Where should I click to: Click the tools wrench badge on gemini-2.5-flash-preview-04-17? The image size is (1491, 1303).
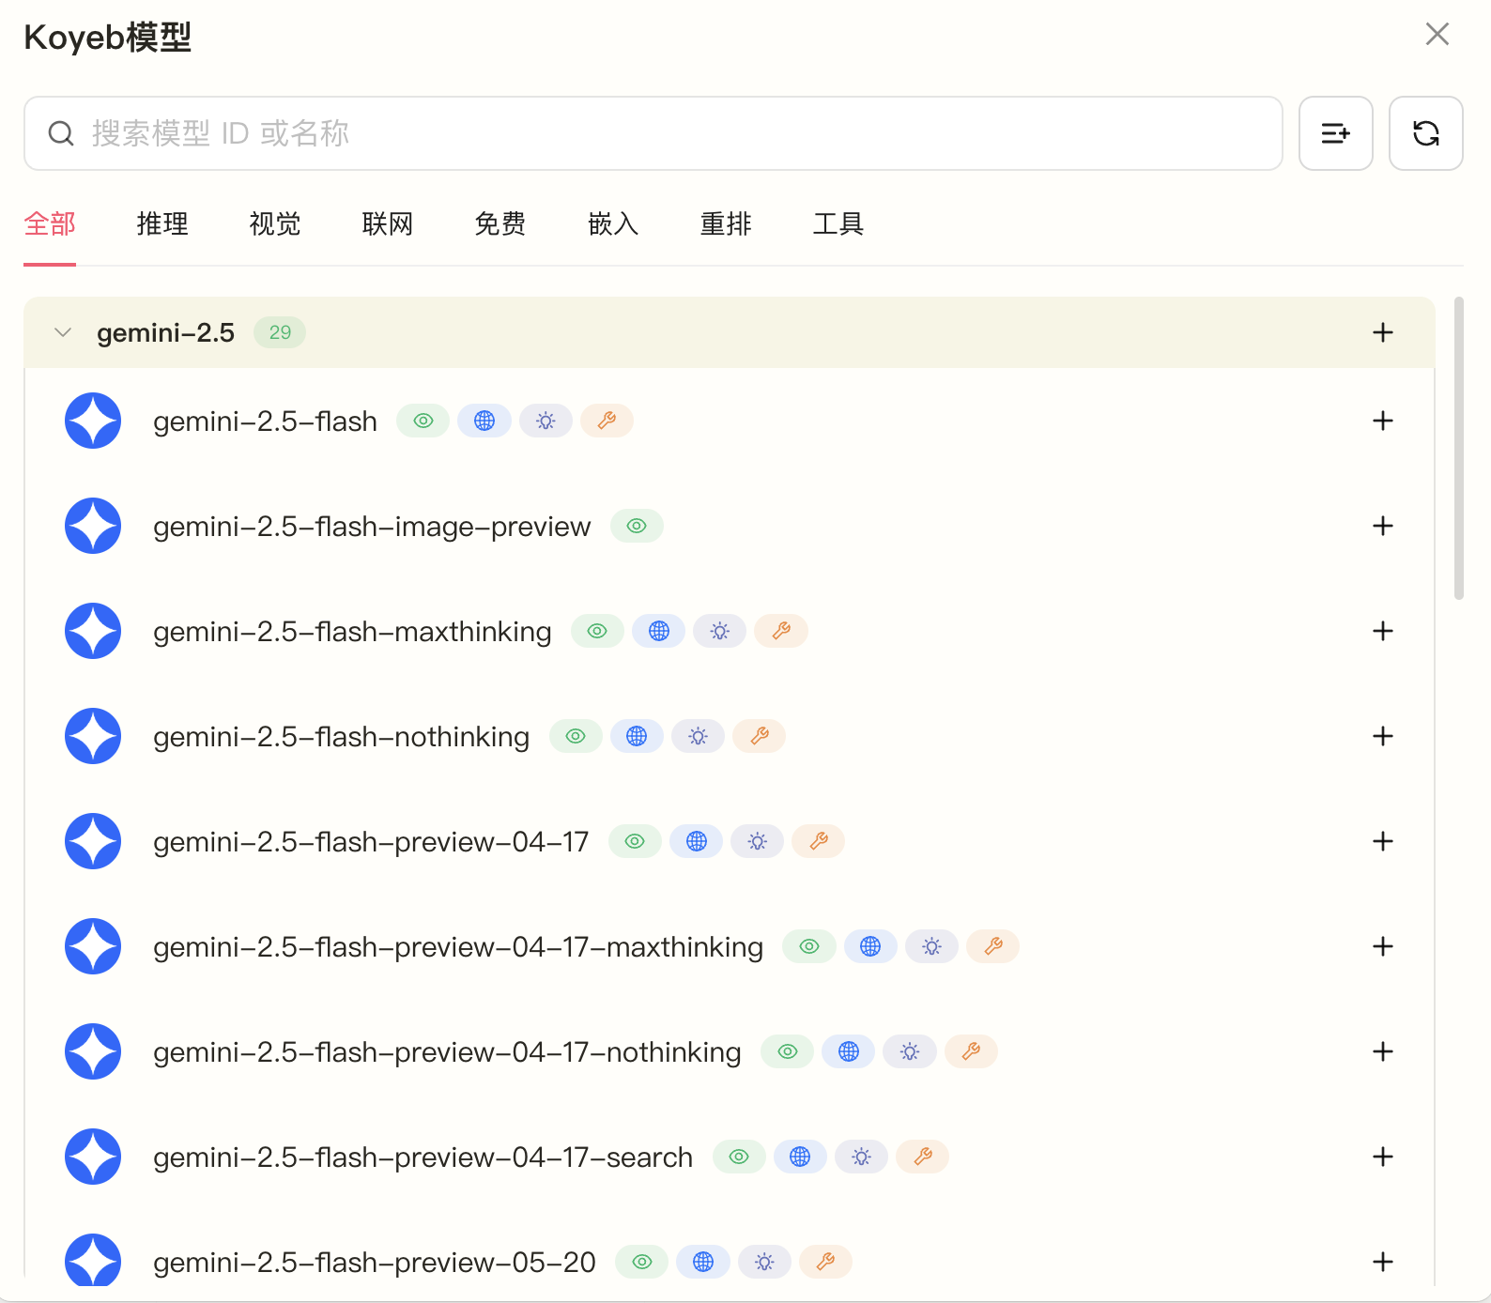coord(819,841)
